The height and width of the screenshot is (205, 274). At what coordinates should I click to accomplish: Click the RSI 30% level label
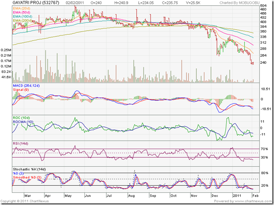click(x=264, y=157)
